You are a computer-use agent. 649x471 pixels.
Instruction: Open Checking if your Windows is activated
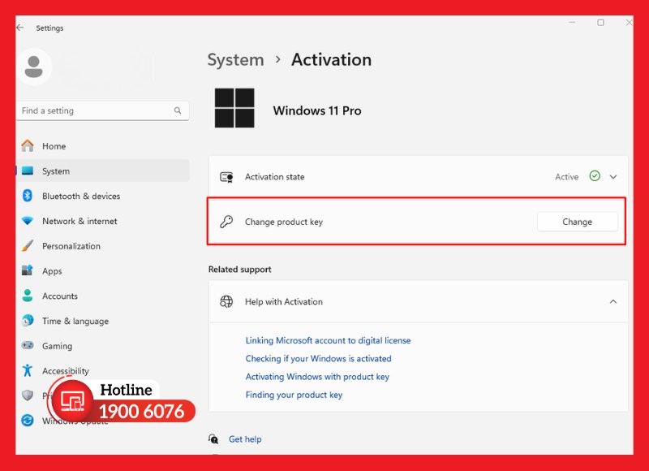(x=318, y=358)
